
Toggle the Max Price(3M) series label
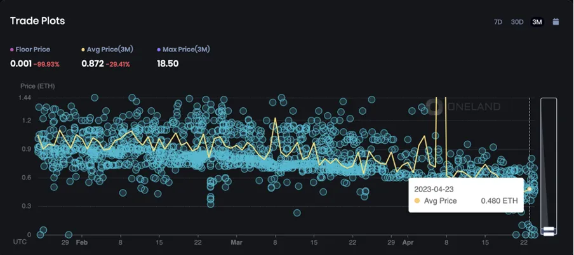click(187, 49)
